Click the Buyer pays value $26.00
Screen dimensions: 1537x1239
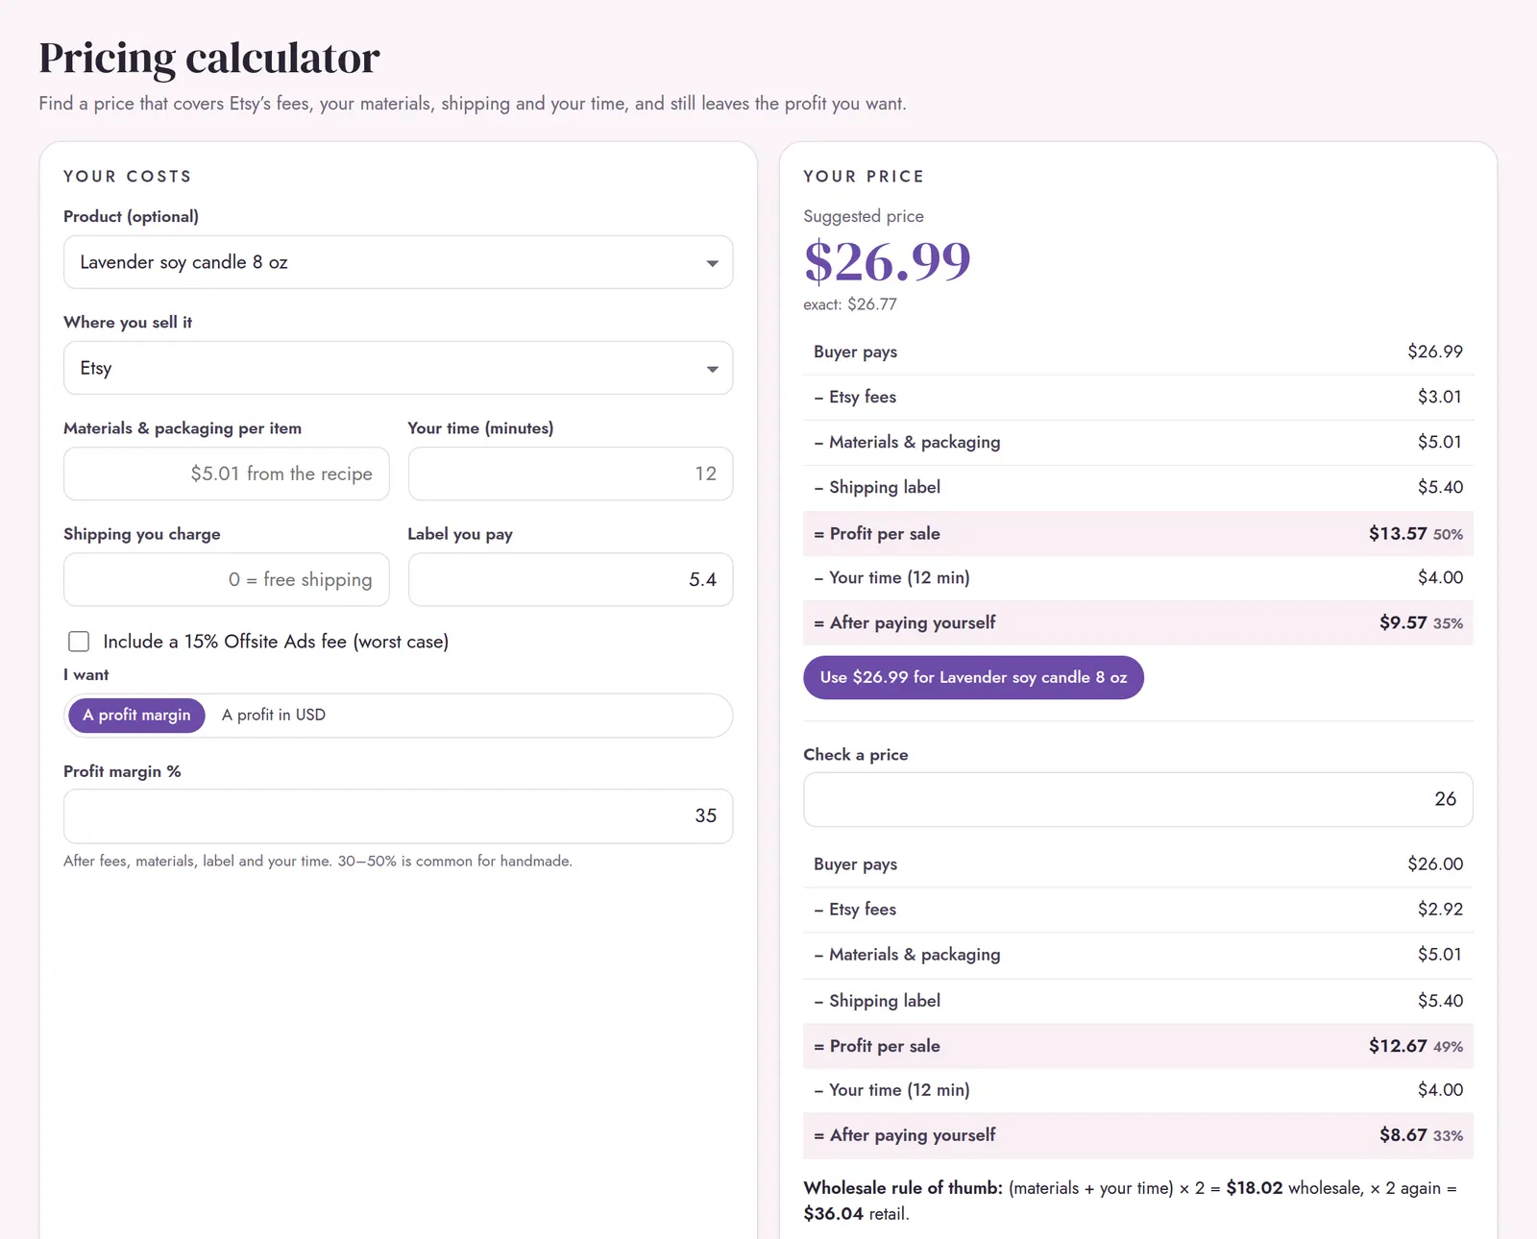tap(1435, 864)
